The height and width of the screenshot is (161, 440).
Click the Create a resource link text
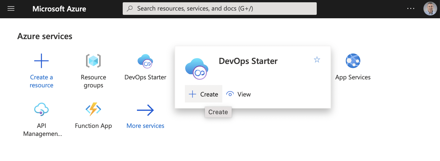coord(41,81)
